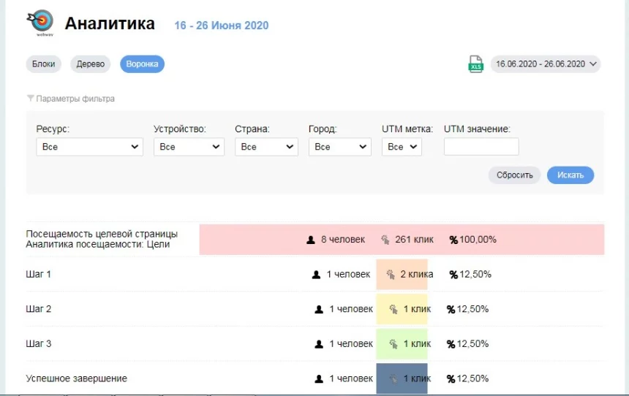Screen dimensions: 629x396
Task: Click the UTM значение input field
Action: tap(481, 147)
